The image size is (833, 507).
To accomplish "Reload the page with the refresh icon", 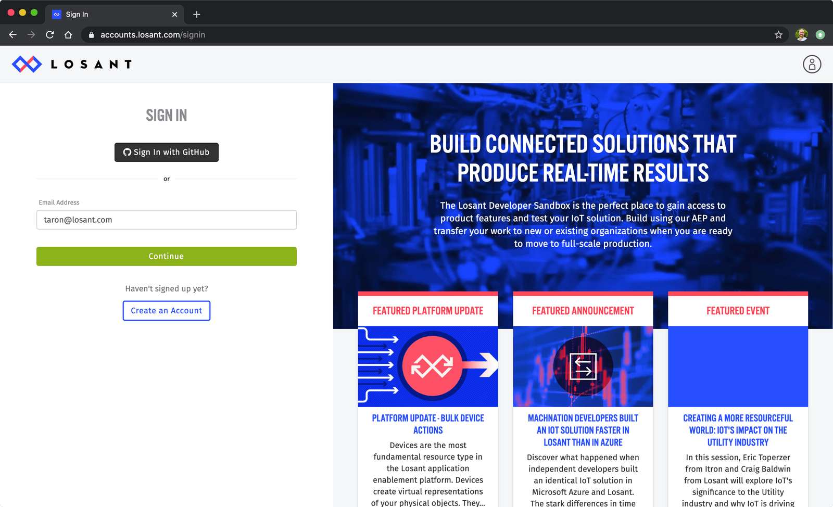I will click(50, 35).
